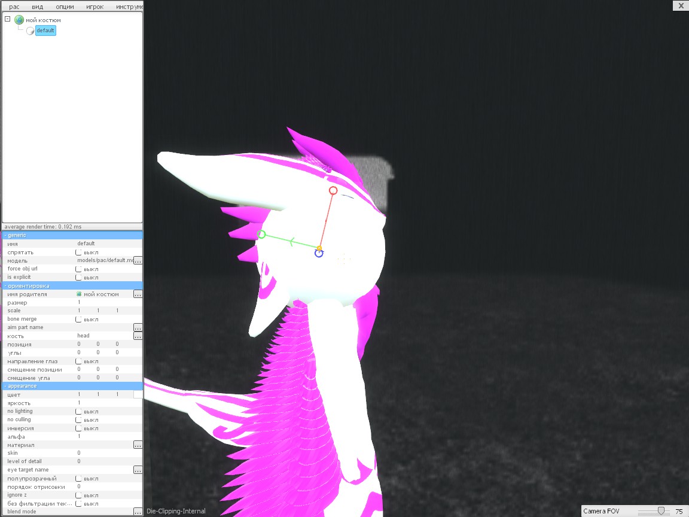Enable the no lighting checkbox
This screenshot has width=689, height=517.
[x=79, y=412]
